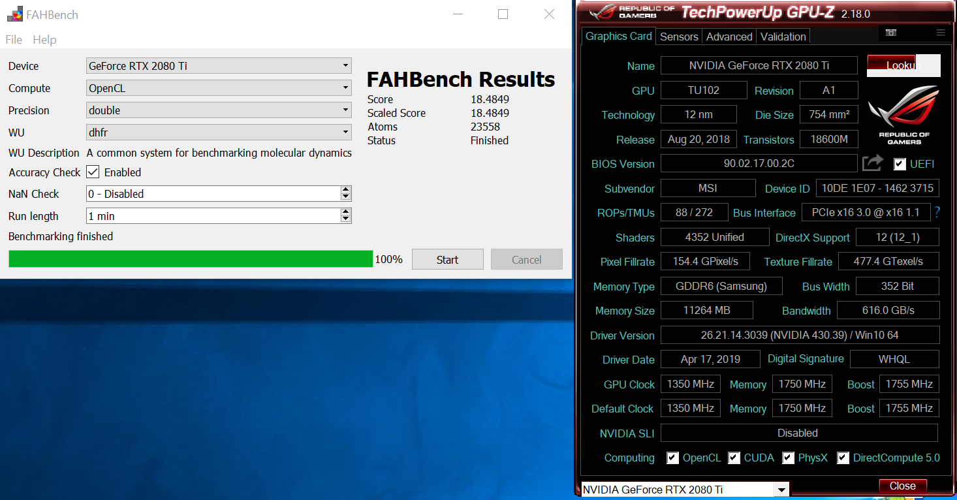Switch to the Graphics Card tab
The height and width of the screenshot is (500, 957).
point(618,36)
